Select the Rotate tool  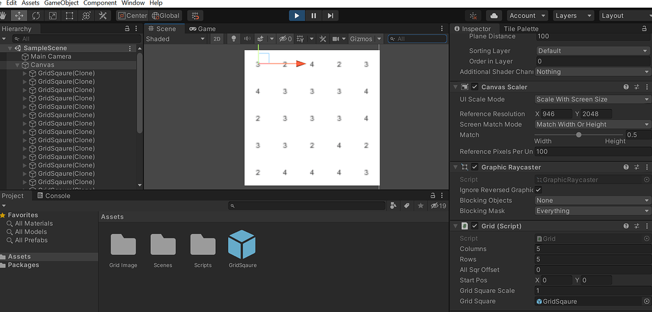(x=36, y=16)
